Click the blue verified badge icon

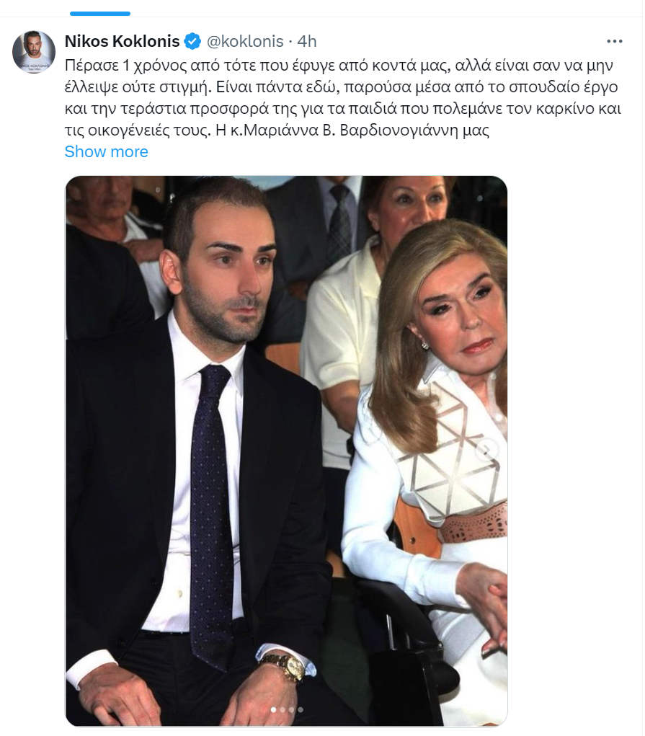click(x=192, y=41)
